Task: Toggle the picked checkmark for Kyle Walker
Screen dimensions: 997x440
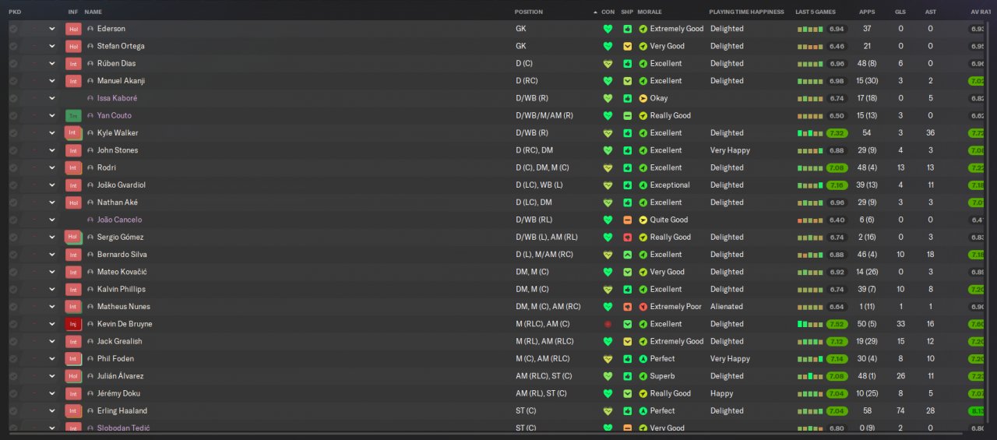Action: tap(13, 133)
